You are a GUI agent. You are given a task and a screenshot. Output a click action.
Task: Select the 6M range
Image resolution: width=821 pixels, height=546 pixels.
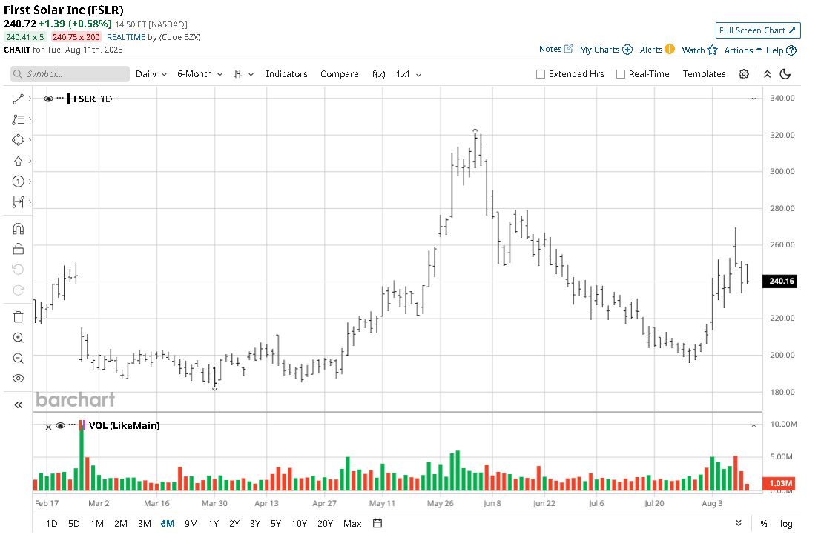click(x=168, y=524)
